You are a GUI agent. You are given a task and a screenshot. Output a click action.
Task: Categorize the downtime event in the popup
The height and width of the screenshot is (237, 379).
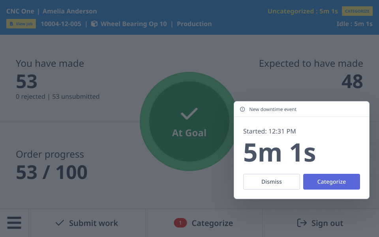point(332,182)
